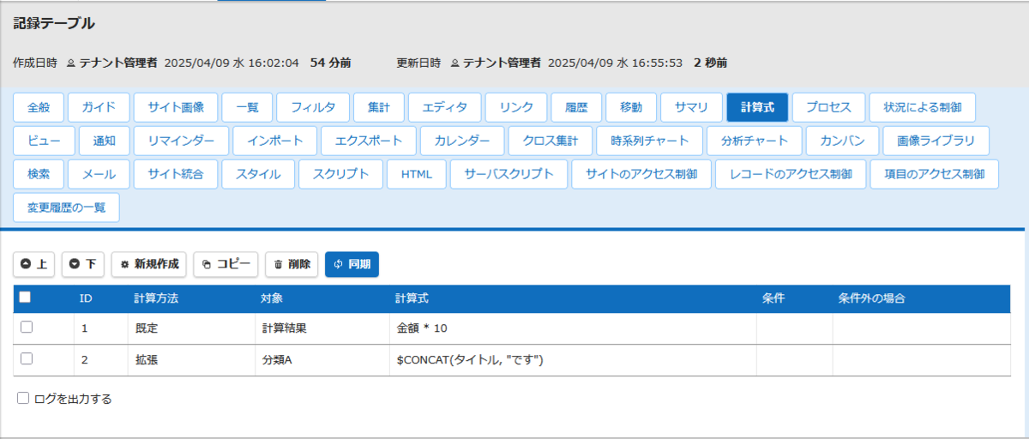The width and height of the screenshot is (1029, 439).
Task: Switch to the サイト画像 tab
Action: tap(176, 107)
